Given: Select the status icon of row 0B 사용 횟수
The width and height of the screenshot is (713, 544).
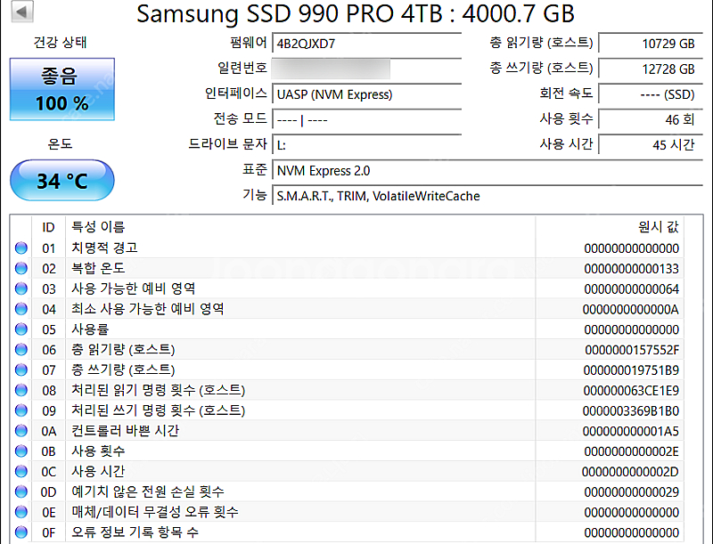Looking at the screenshot, I should pos(20,451).
